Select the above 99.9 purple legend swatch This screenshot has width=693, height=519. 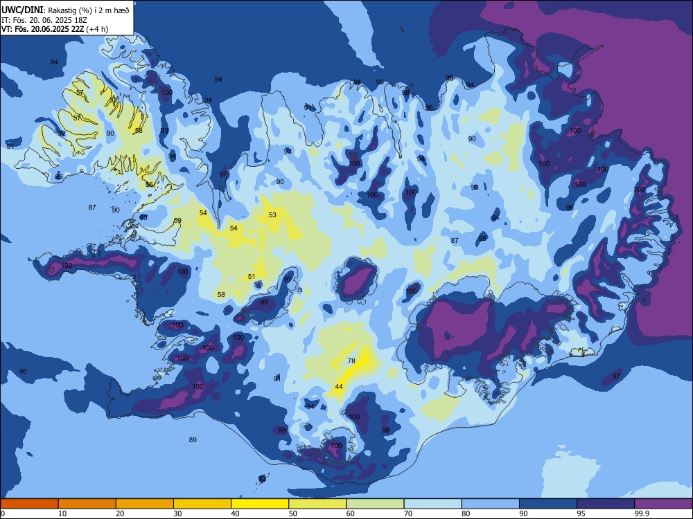pos(663,504)
